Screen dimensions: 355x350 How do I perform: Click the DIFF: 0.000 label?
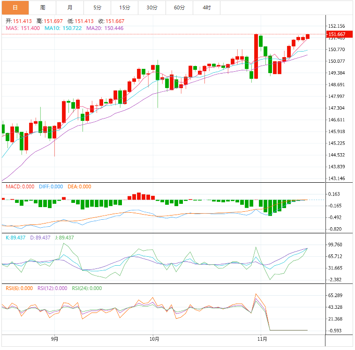coord(51,186)
